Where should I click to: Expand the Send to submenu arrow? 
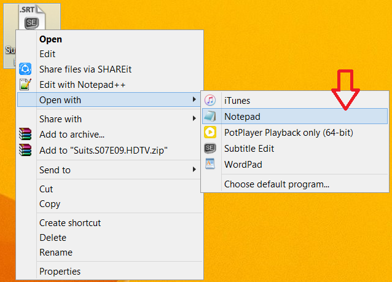(x=194, y=170)
